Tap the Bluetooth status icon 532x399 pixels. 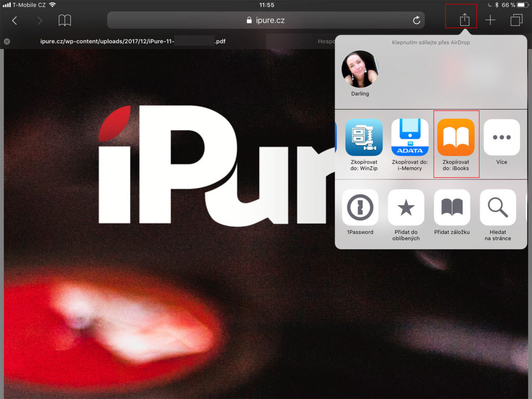[496, 5]
